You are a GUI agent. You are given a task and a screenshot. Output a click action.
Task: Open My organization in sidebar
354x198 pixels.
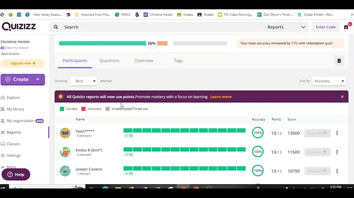click(x=22, y=121)
